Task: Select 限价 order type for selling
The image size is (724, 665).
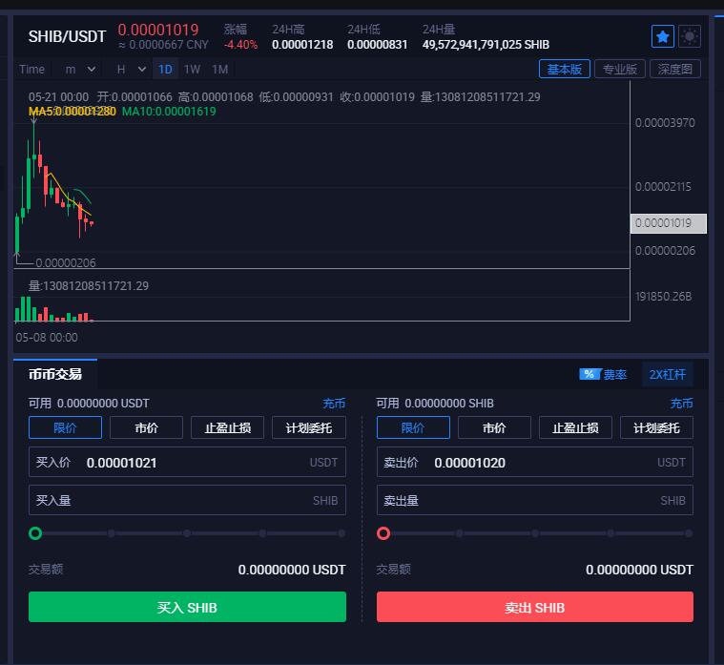Action: click(413, 427)
